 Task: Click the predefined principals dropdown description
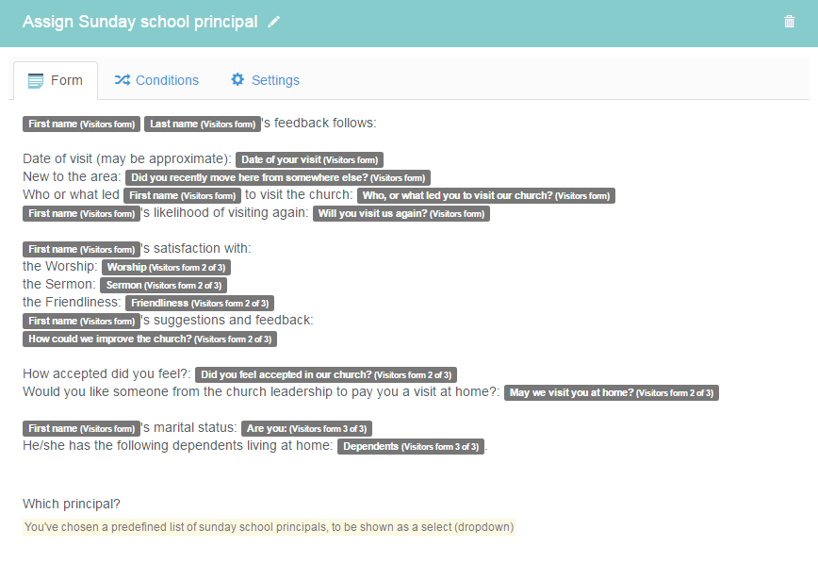point(270,527)
